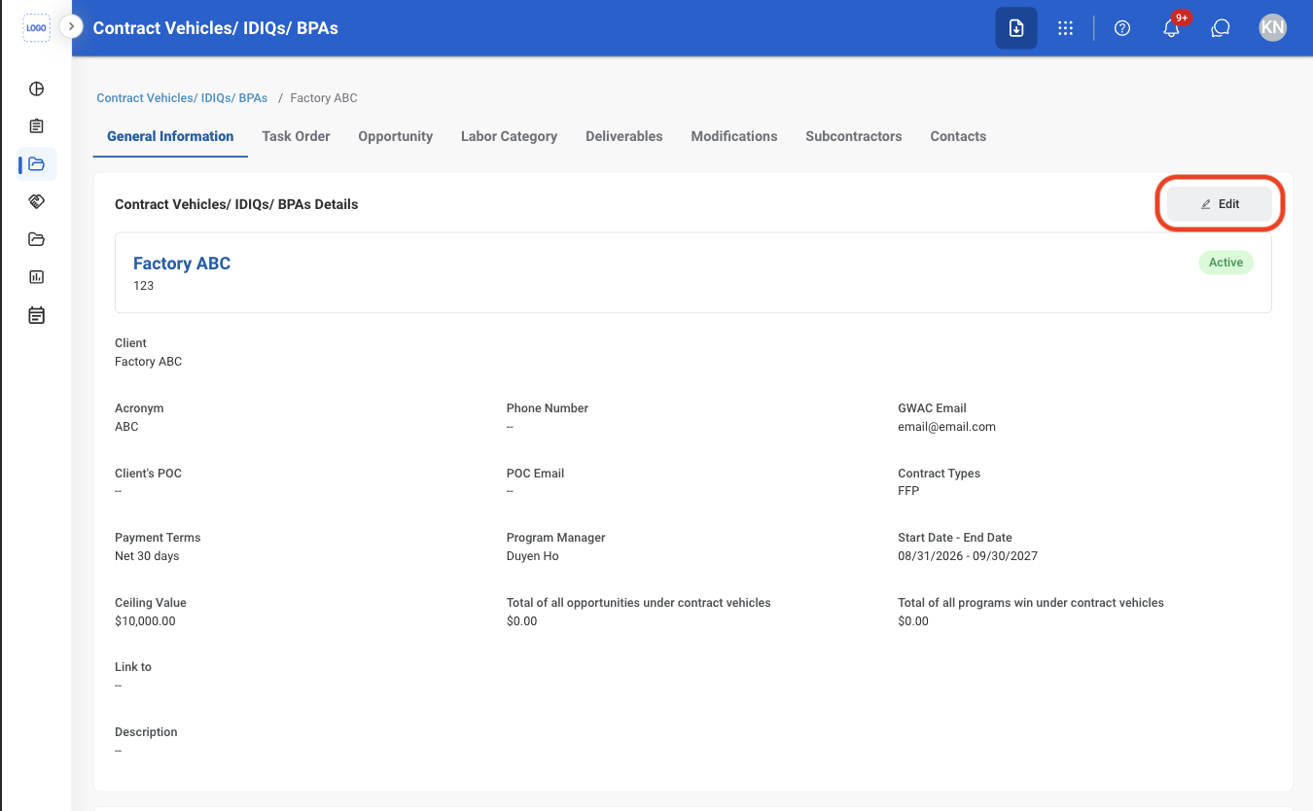Open the dashboard pie chart sidebar icon
Image resolution: width=1313 pixels, height=811 pixels.
(x=36, y=89)
